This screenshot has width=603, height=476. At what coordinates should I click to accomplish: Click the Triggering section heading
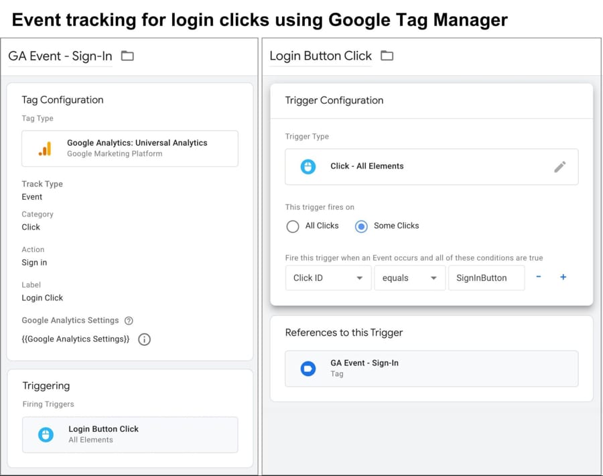point(46,386)
